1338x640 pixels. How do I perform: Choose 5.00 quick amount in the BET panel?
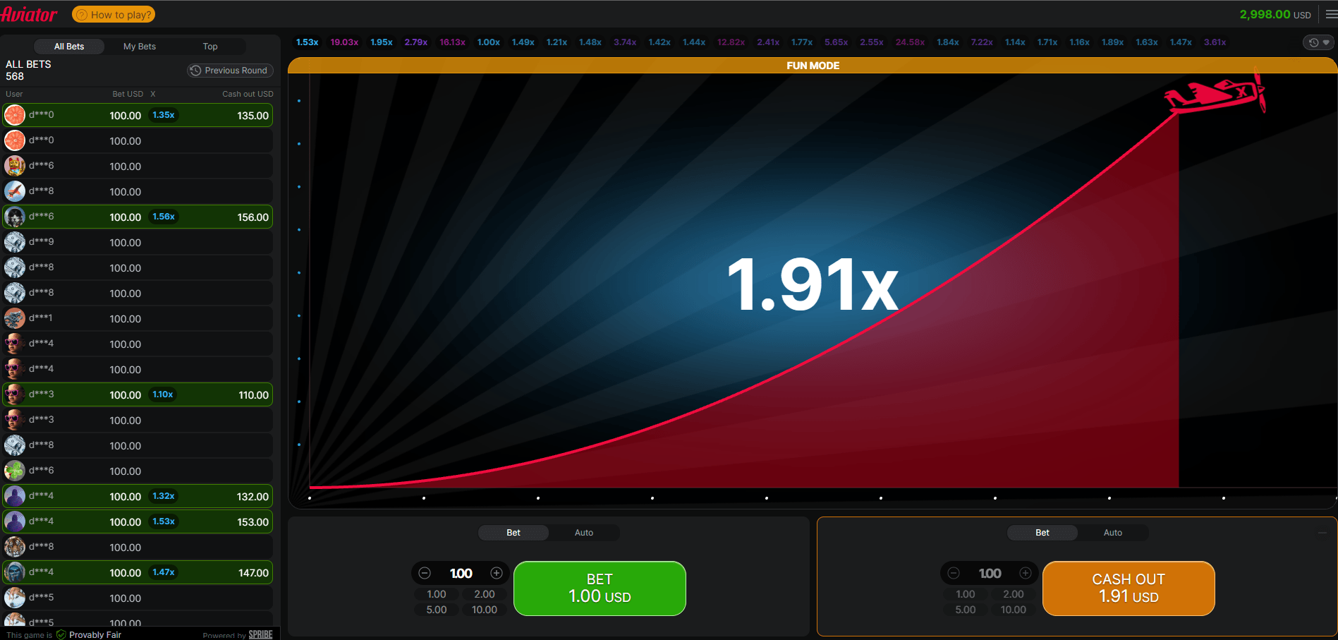pyautogui.click(x=437, y=610)
